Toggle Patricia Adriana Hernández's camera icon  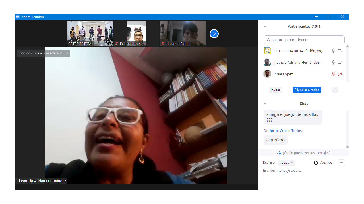(x=340, y=62)
